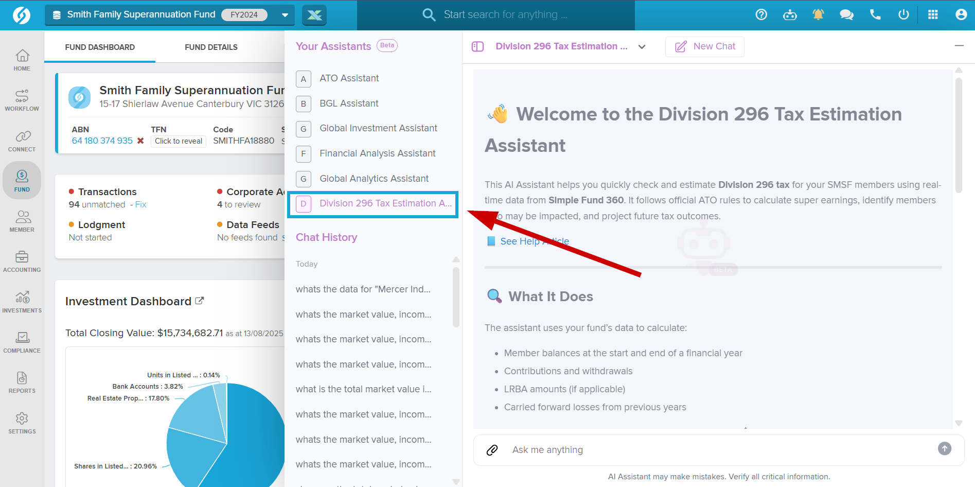
Task: Switch to the Fund Details tab
Action: [x=211, y=47]
